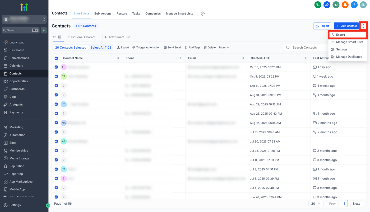Open the orange notifications bell
Image resolution: width=370 pixels, height=212 pixels.
tap(345, 4)
